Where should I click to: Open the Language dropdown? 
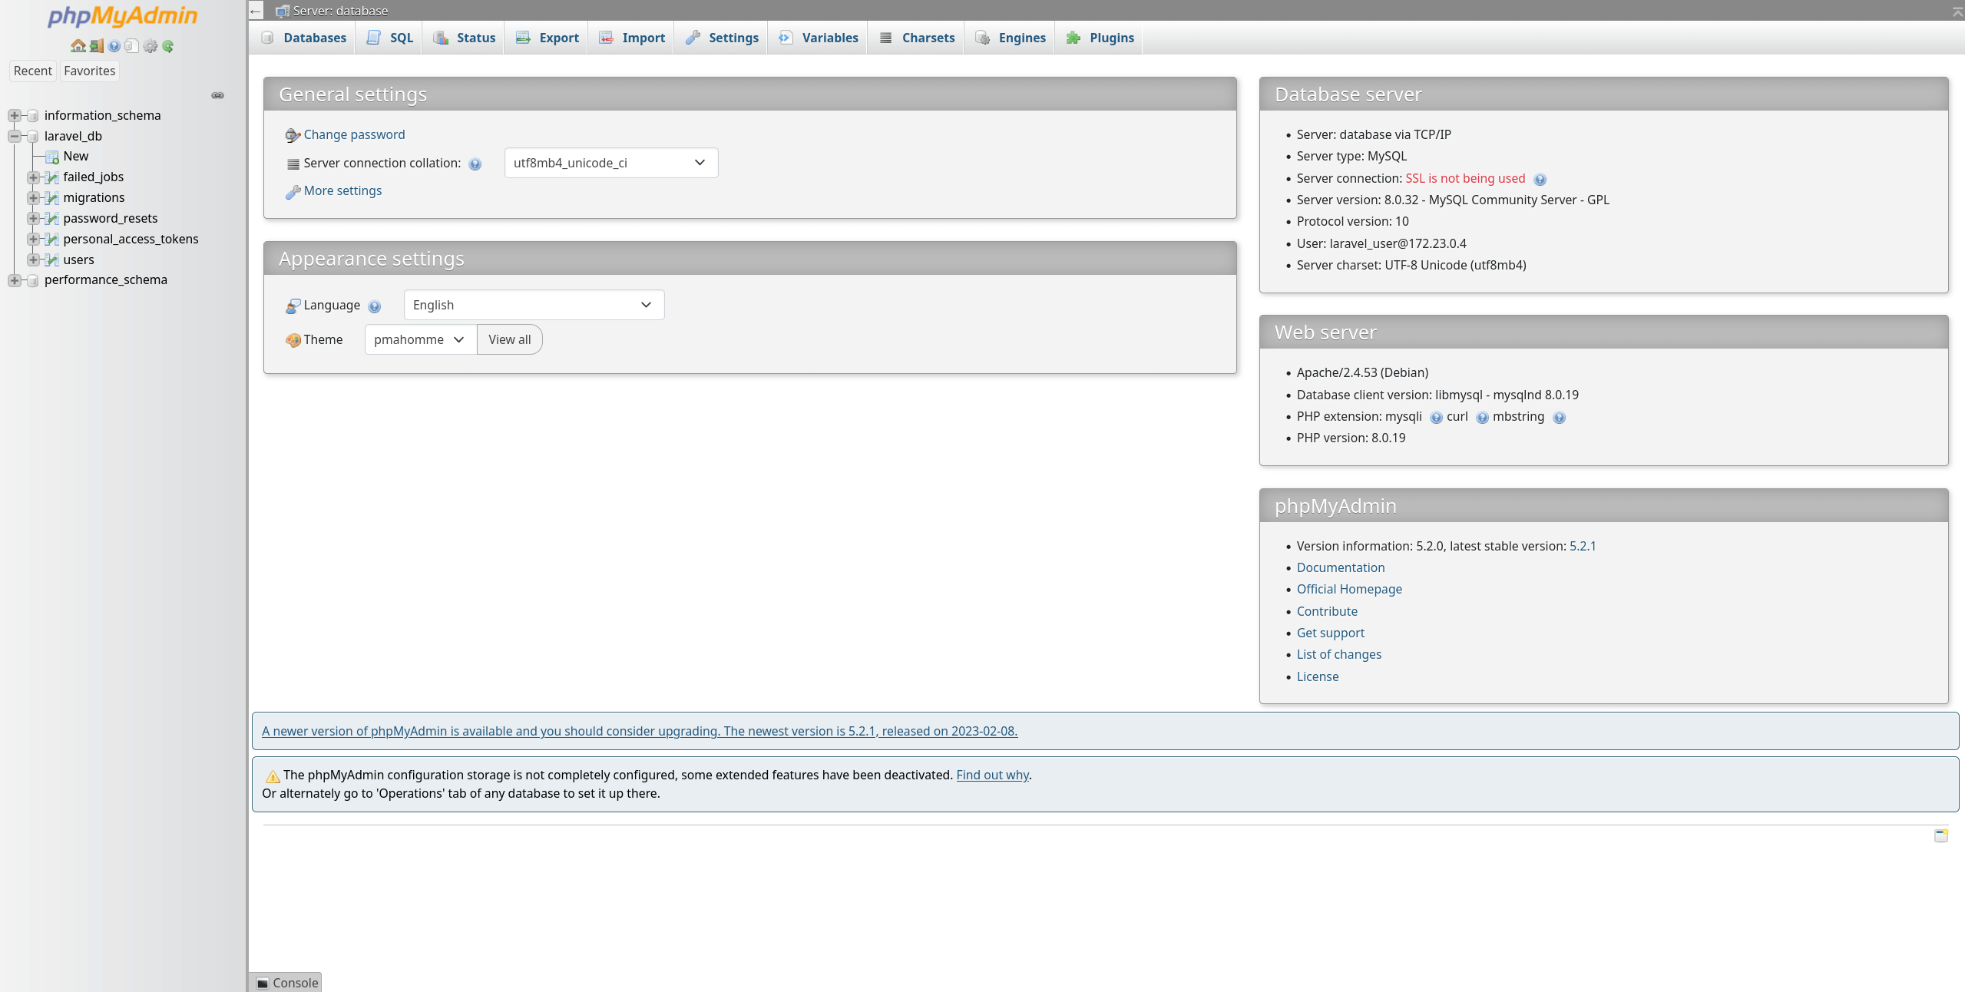coord(533,305)
